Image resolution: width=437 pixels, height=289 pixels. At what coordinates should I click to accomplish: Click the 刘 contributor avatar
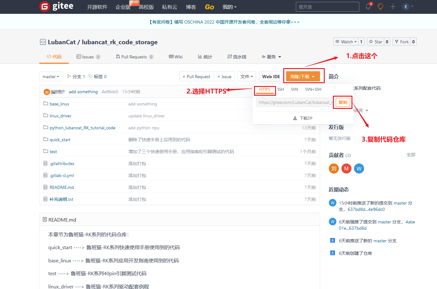click(x=334, y=169)
